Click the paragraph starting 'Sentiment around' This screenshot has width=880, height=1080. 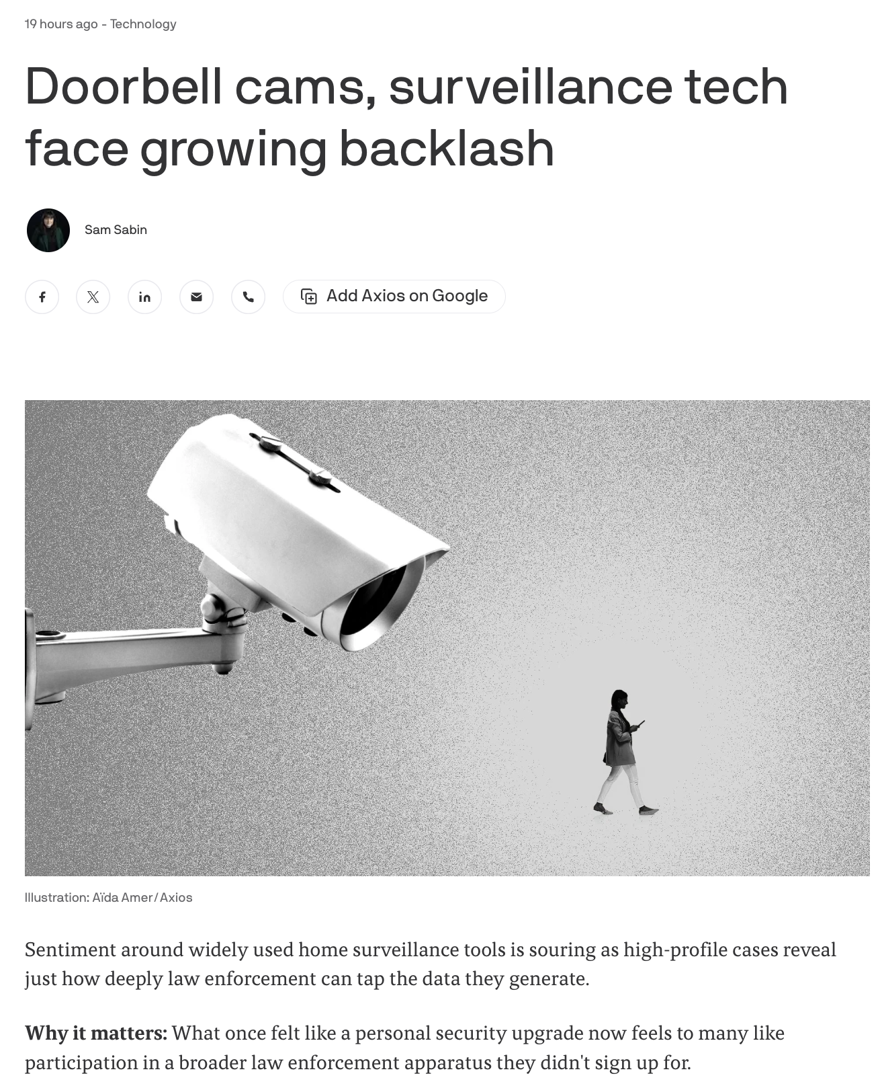[x=431, y=964]
